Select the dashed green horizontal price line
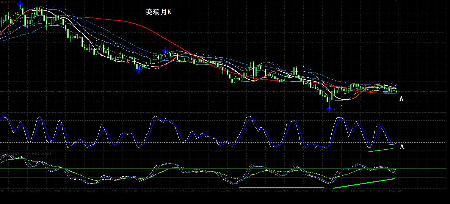The height and width of the screenshot is (204, 450). click(223, 92)
